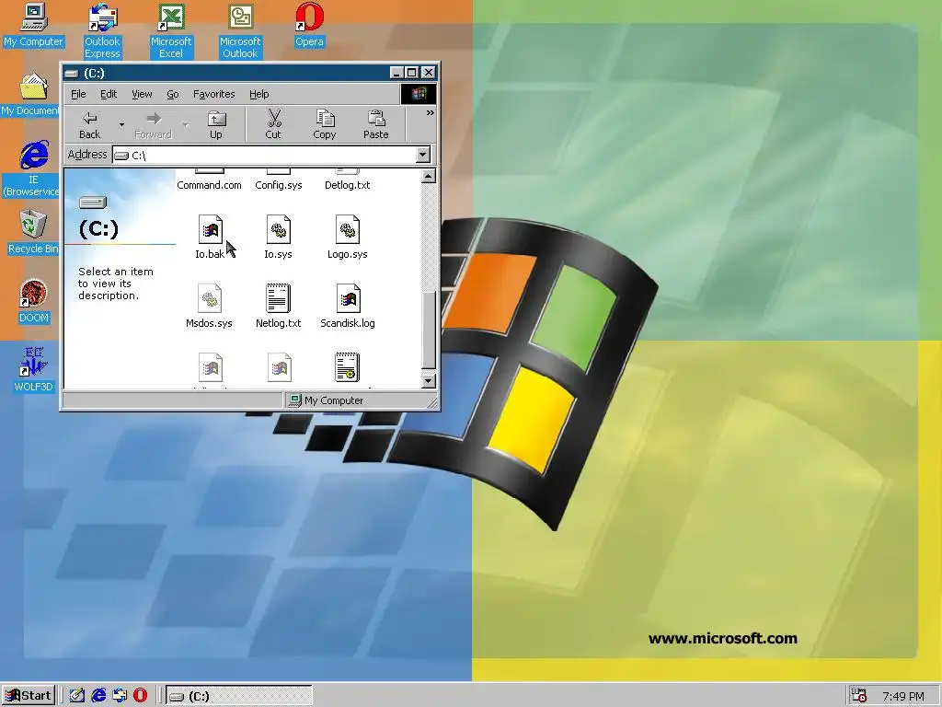This screenshot has width=942, height=707.
Task: Open the Favorites menu
Action: [x=213, y=94]
